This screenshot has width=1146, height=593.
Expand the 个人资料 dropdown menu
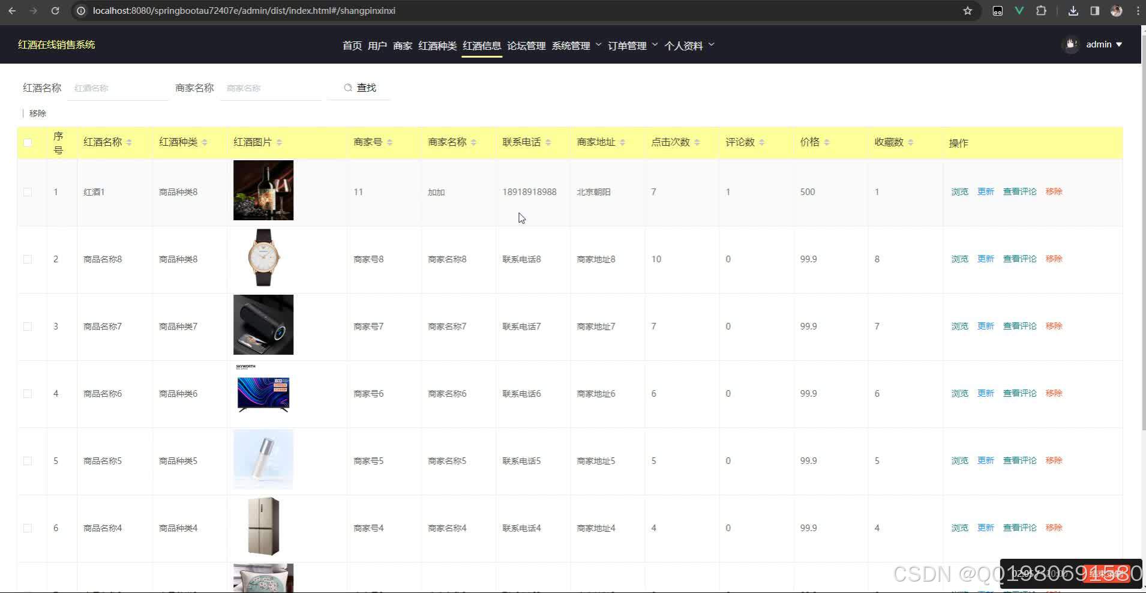pos(689,46)
